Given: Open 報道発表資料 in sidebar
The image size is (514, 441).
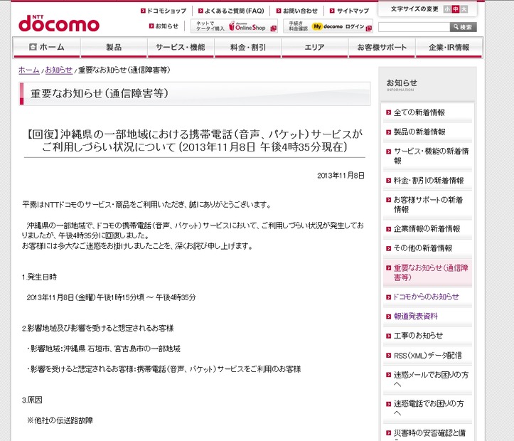Looking at the screenshot, I should coord(427,317).
